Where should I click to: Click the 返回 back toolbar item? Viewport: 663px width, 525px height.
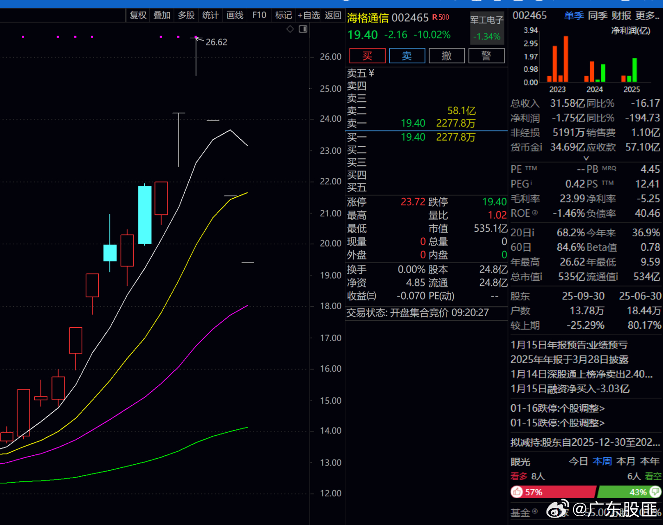(x=333, y=15)
